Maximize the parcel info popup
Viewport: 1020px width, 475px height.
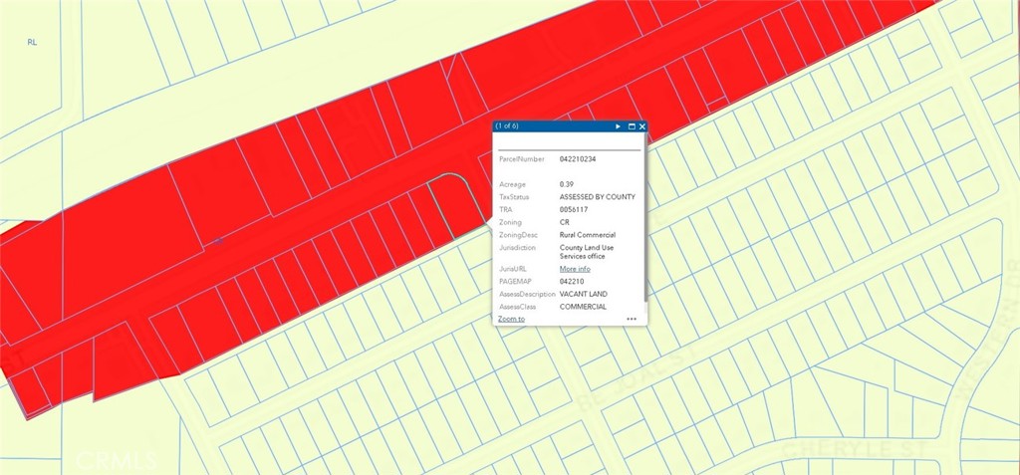coord(632,126)
